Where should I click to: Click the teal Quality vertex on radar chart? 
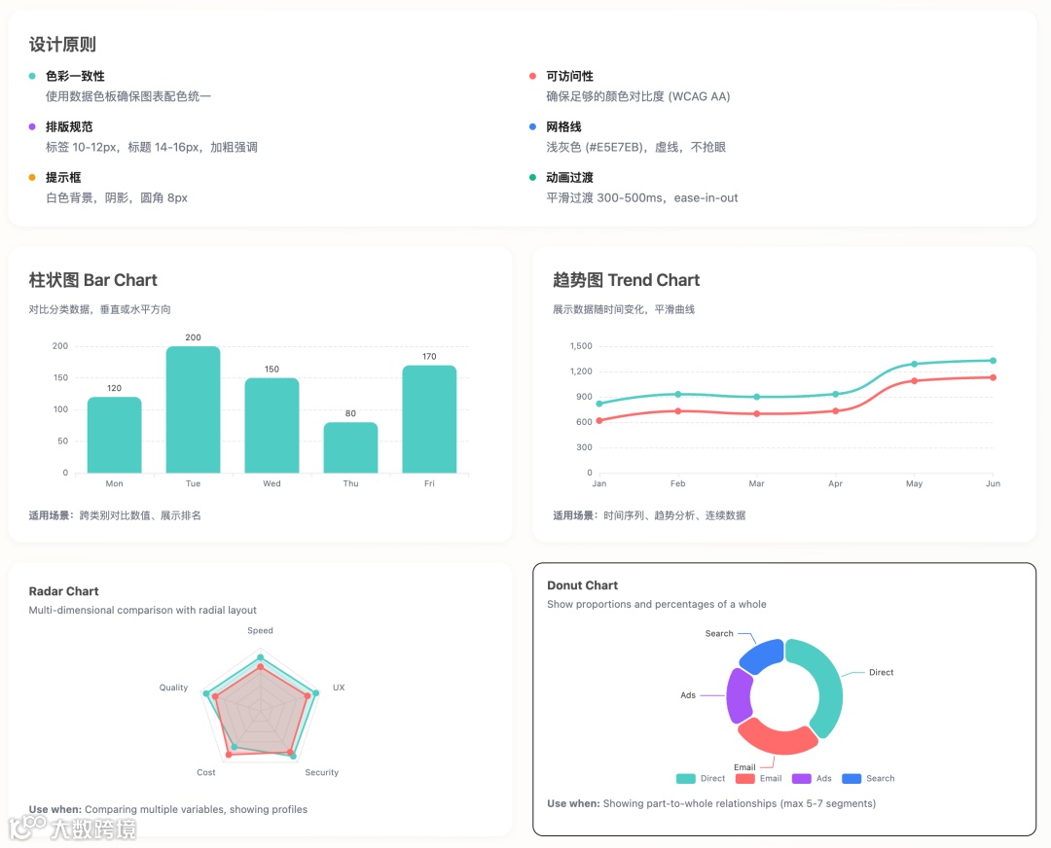coord(205,693)
